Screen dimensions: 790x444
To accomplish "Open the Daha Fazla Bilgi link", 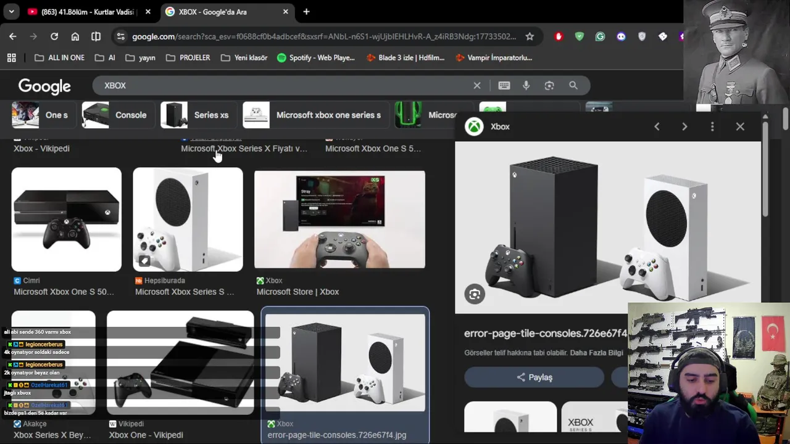I will [597, 353].
